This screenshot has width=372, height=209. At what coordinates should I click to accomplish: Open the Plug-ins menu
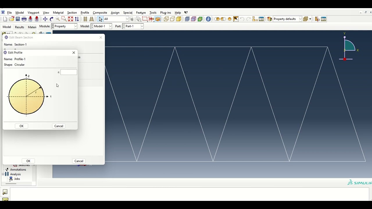[x=166, y=13]
